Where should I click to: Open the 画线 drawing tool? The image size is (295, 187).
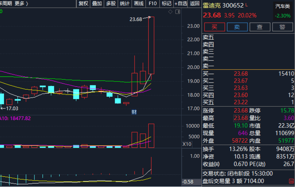tap(138, 4)
